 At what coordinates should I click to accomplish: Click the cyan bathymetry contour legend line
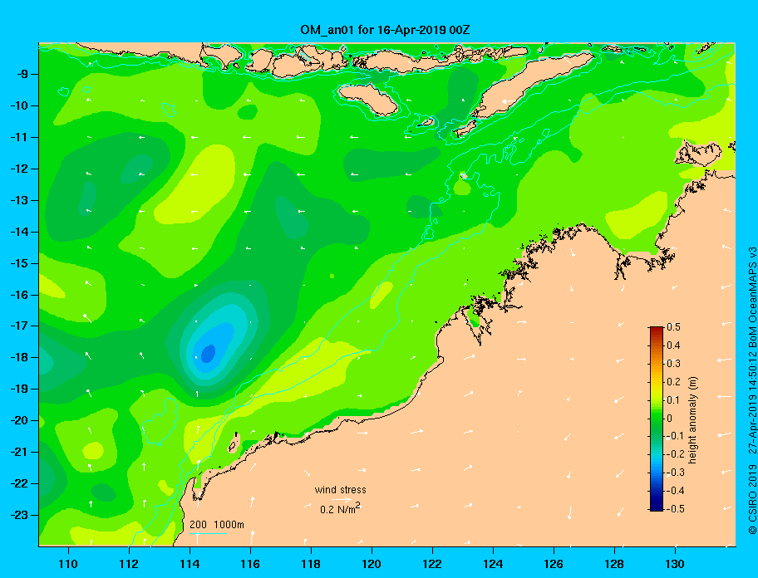(208, 533)
